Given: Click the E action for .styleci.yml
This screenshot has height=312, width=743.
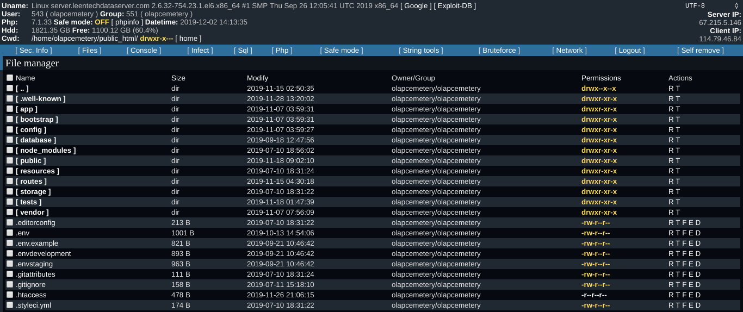Looking at the screenshot, I should click(691, 305).
